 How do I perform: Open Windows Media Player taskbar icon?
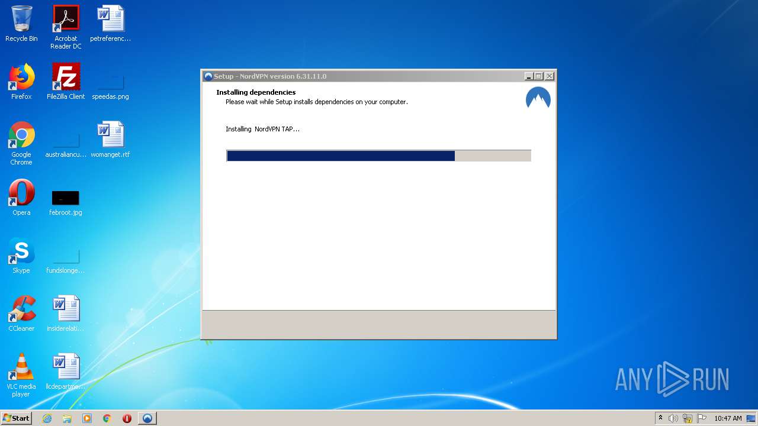click(87, 418)
